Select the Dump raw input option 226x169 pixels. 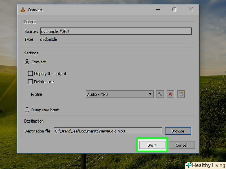coord(27,110)
